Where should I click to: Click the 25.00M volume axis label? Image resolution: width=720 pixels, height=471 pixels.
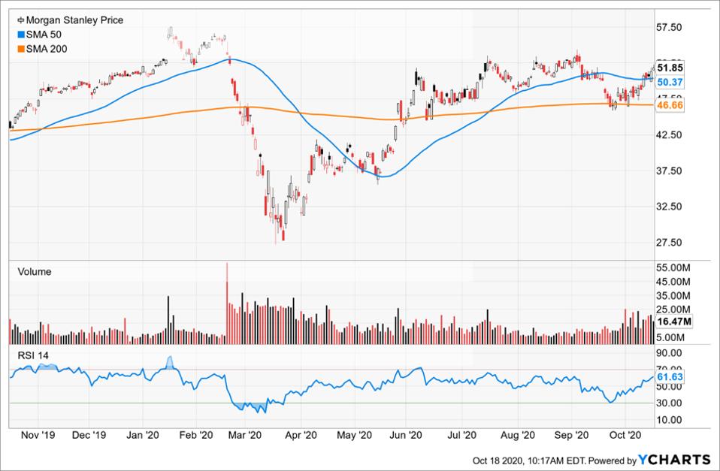(673, 309)
